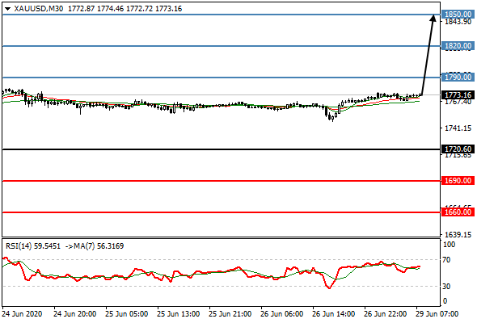Click the 1741.15 price axis value

coord(458,128)
